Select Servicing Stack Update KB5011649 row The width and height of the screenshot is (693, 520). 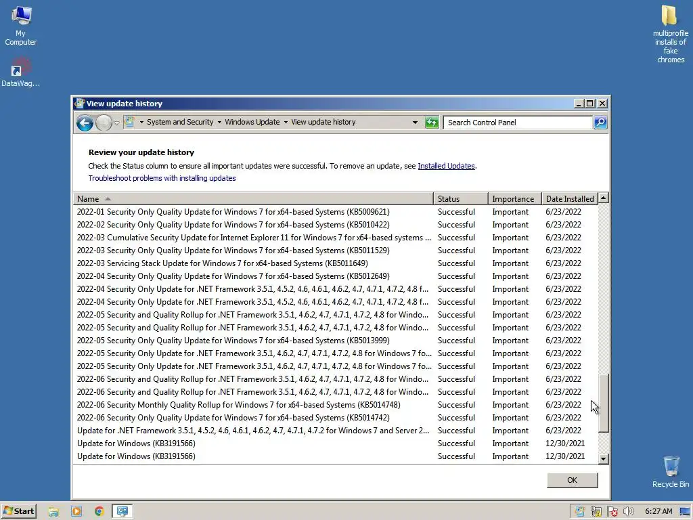(x=336, y=263)
